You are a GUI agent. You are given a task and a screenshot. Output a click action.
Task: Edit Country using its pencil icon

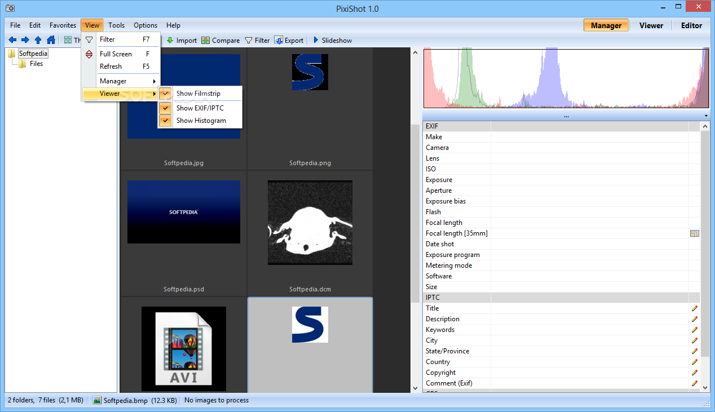[x=694, y=362]
